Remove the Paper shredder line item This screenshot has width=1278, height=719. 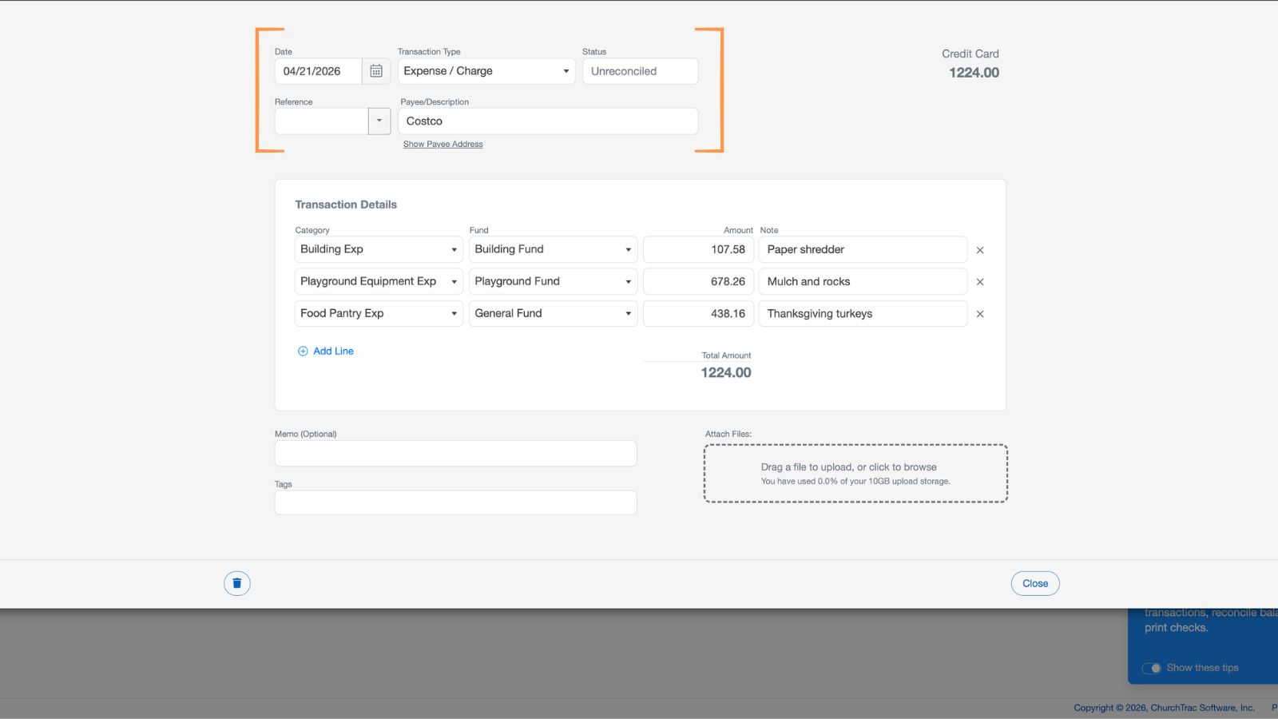980,250
